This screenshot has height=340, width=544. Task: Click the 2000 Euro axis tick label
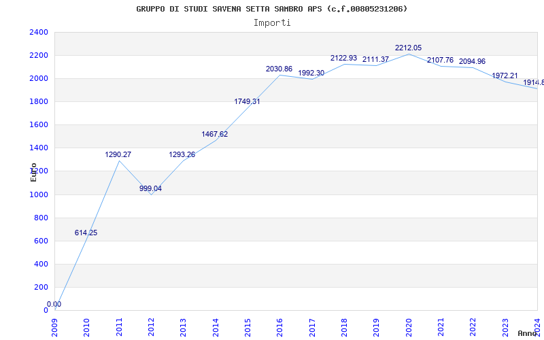[39, 79]
